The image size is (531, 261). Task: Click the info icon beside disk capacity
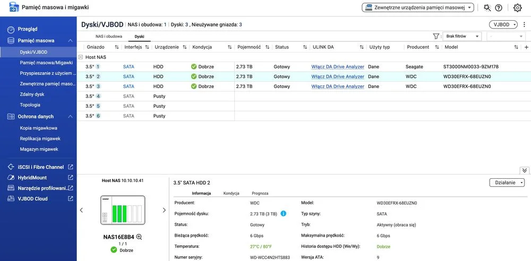(284, 214)
